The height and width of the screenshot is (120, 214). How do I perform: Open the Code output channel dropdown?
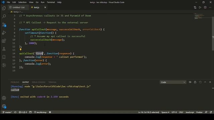[173, 82]
